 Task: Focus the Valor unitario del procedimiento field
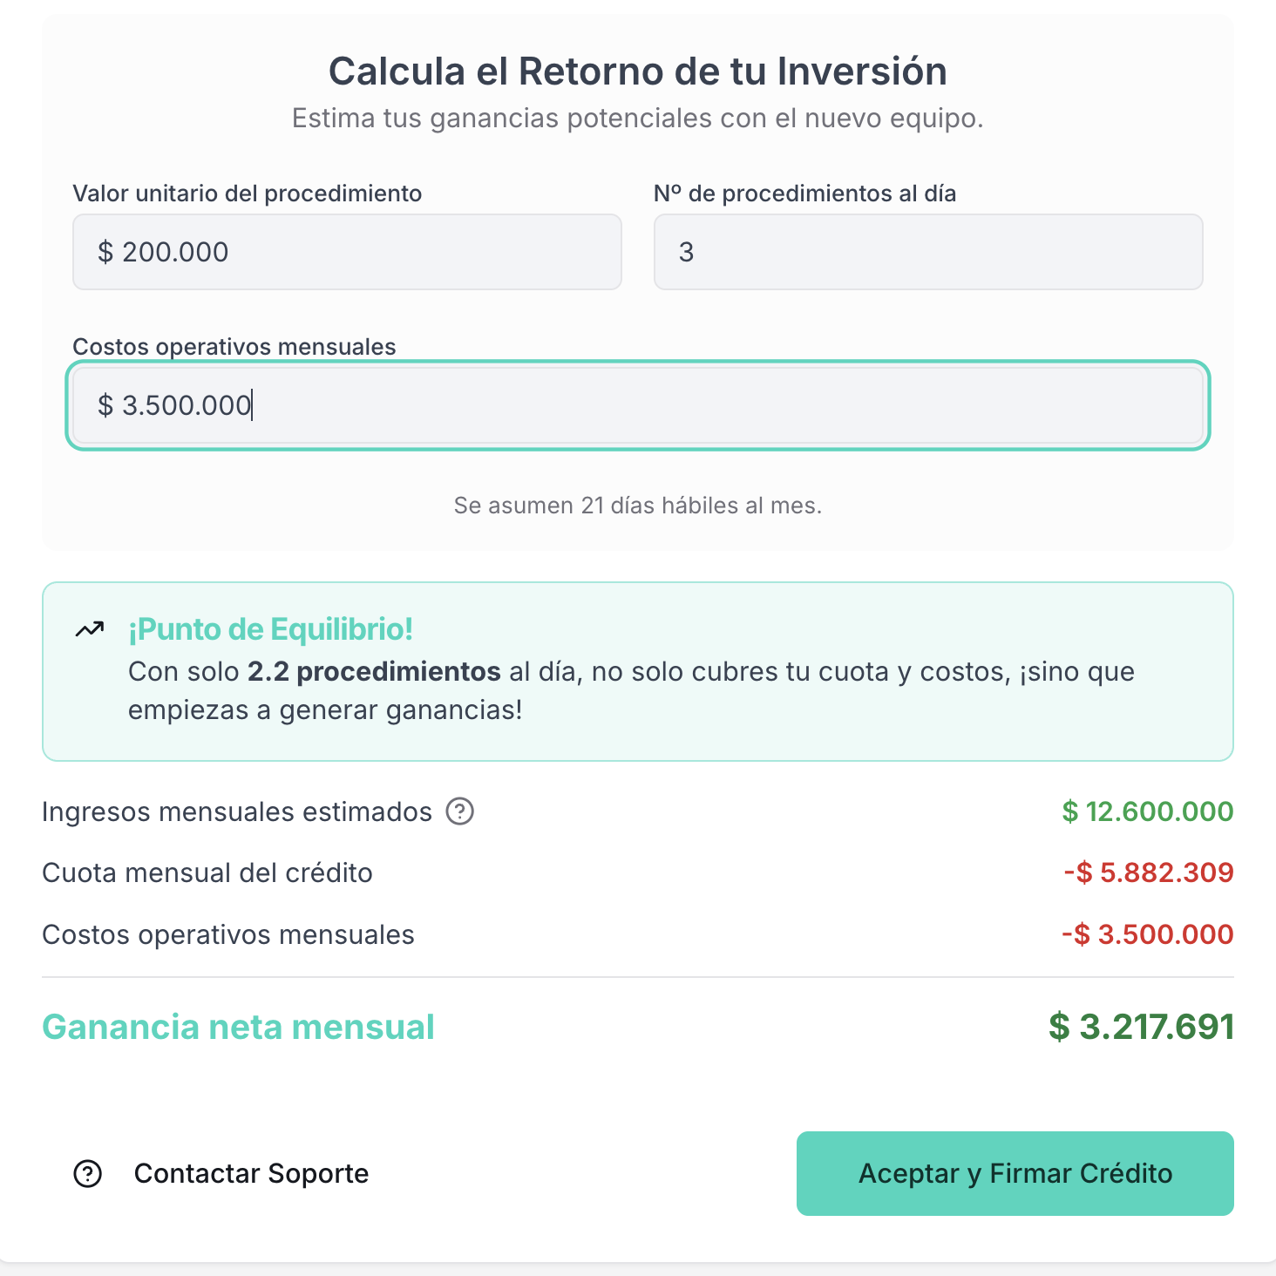click(347, 252)
